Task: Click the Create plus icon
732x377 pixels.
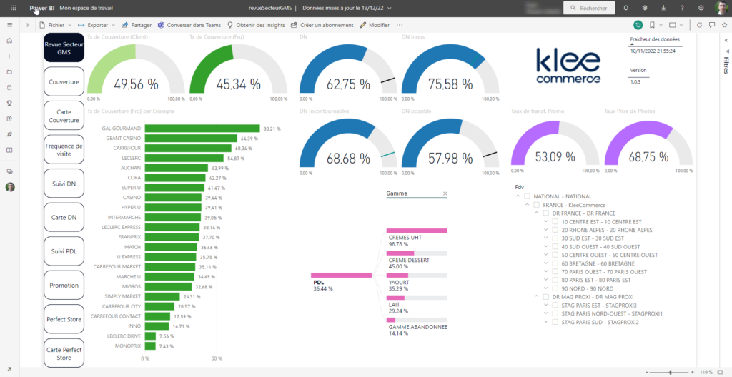Action: pyautogui.click(x=9, y=56)
